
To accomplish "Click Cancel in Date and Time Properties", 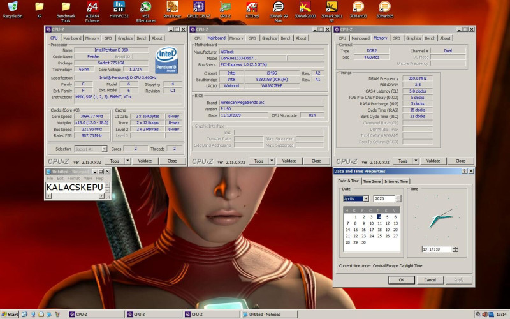I will pos(430,280).
